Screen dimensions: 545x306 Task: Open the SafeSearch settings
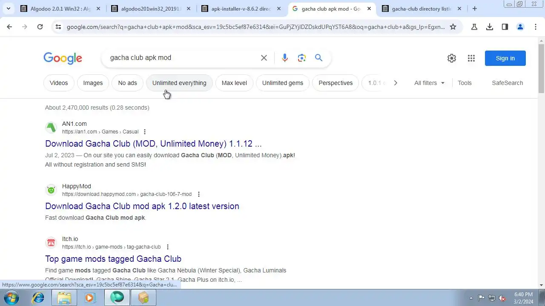[507, 83]
